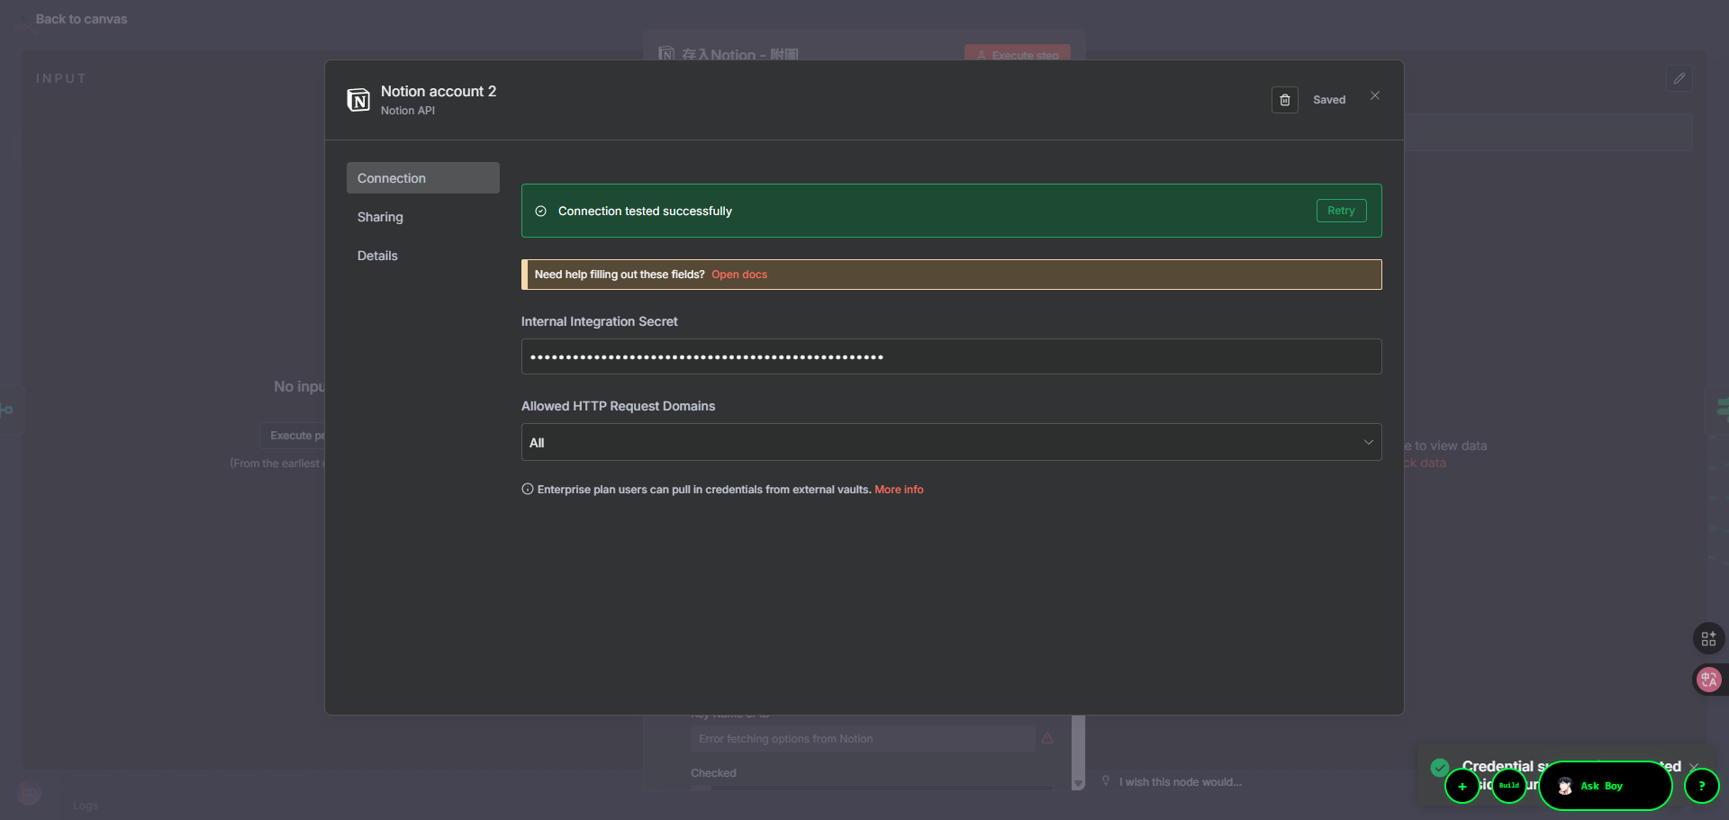Open the Ask Boy assistant

tap(1604, 786)
